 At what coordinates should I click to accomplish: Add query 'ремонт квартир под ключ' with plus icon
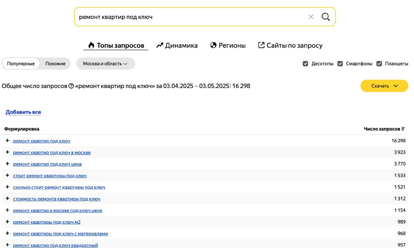7,141
